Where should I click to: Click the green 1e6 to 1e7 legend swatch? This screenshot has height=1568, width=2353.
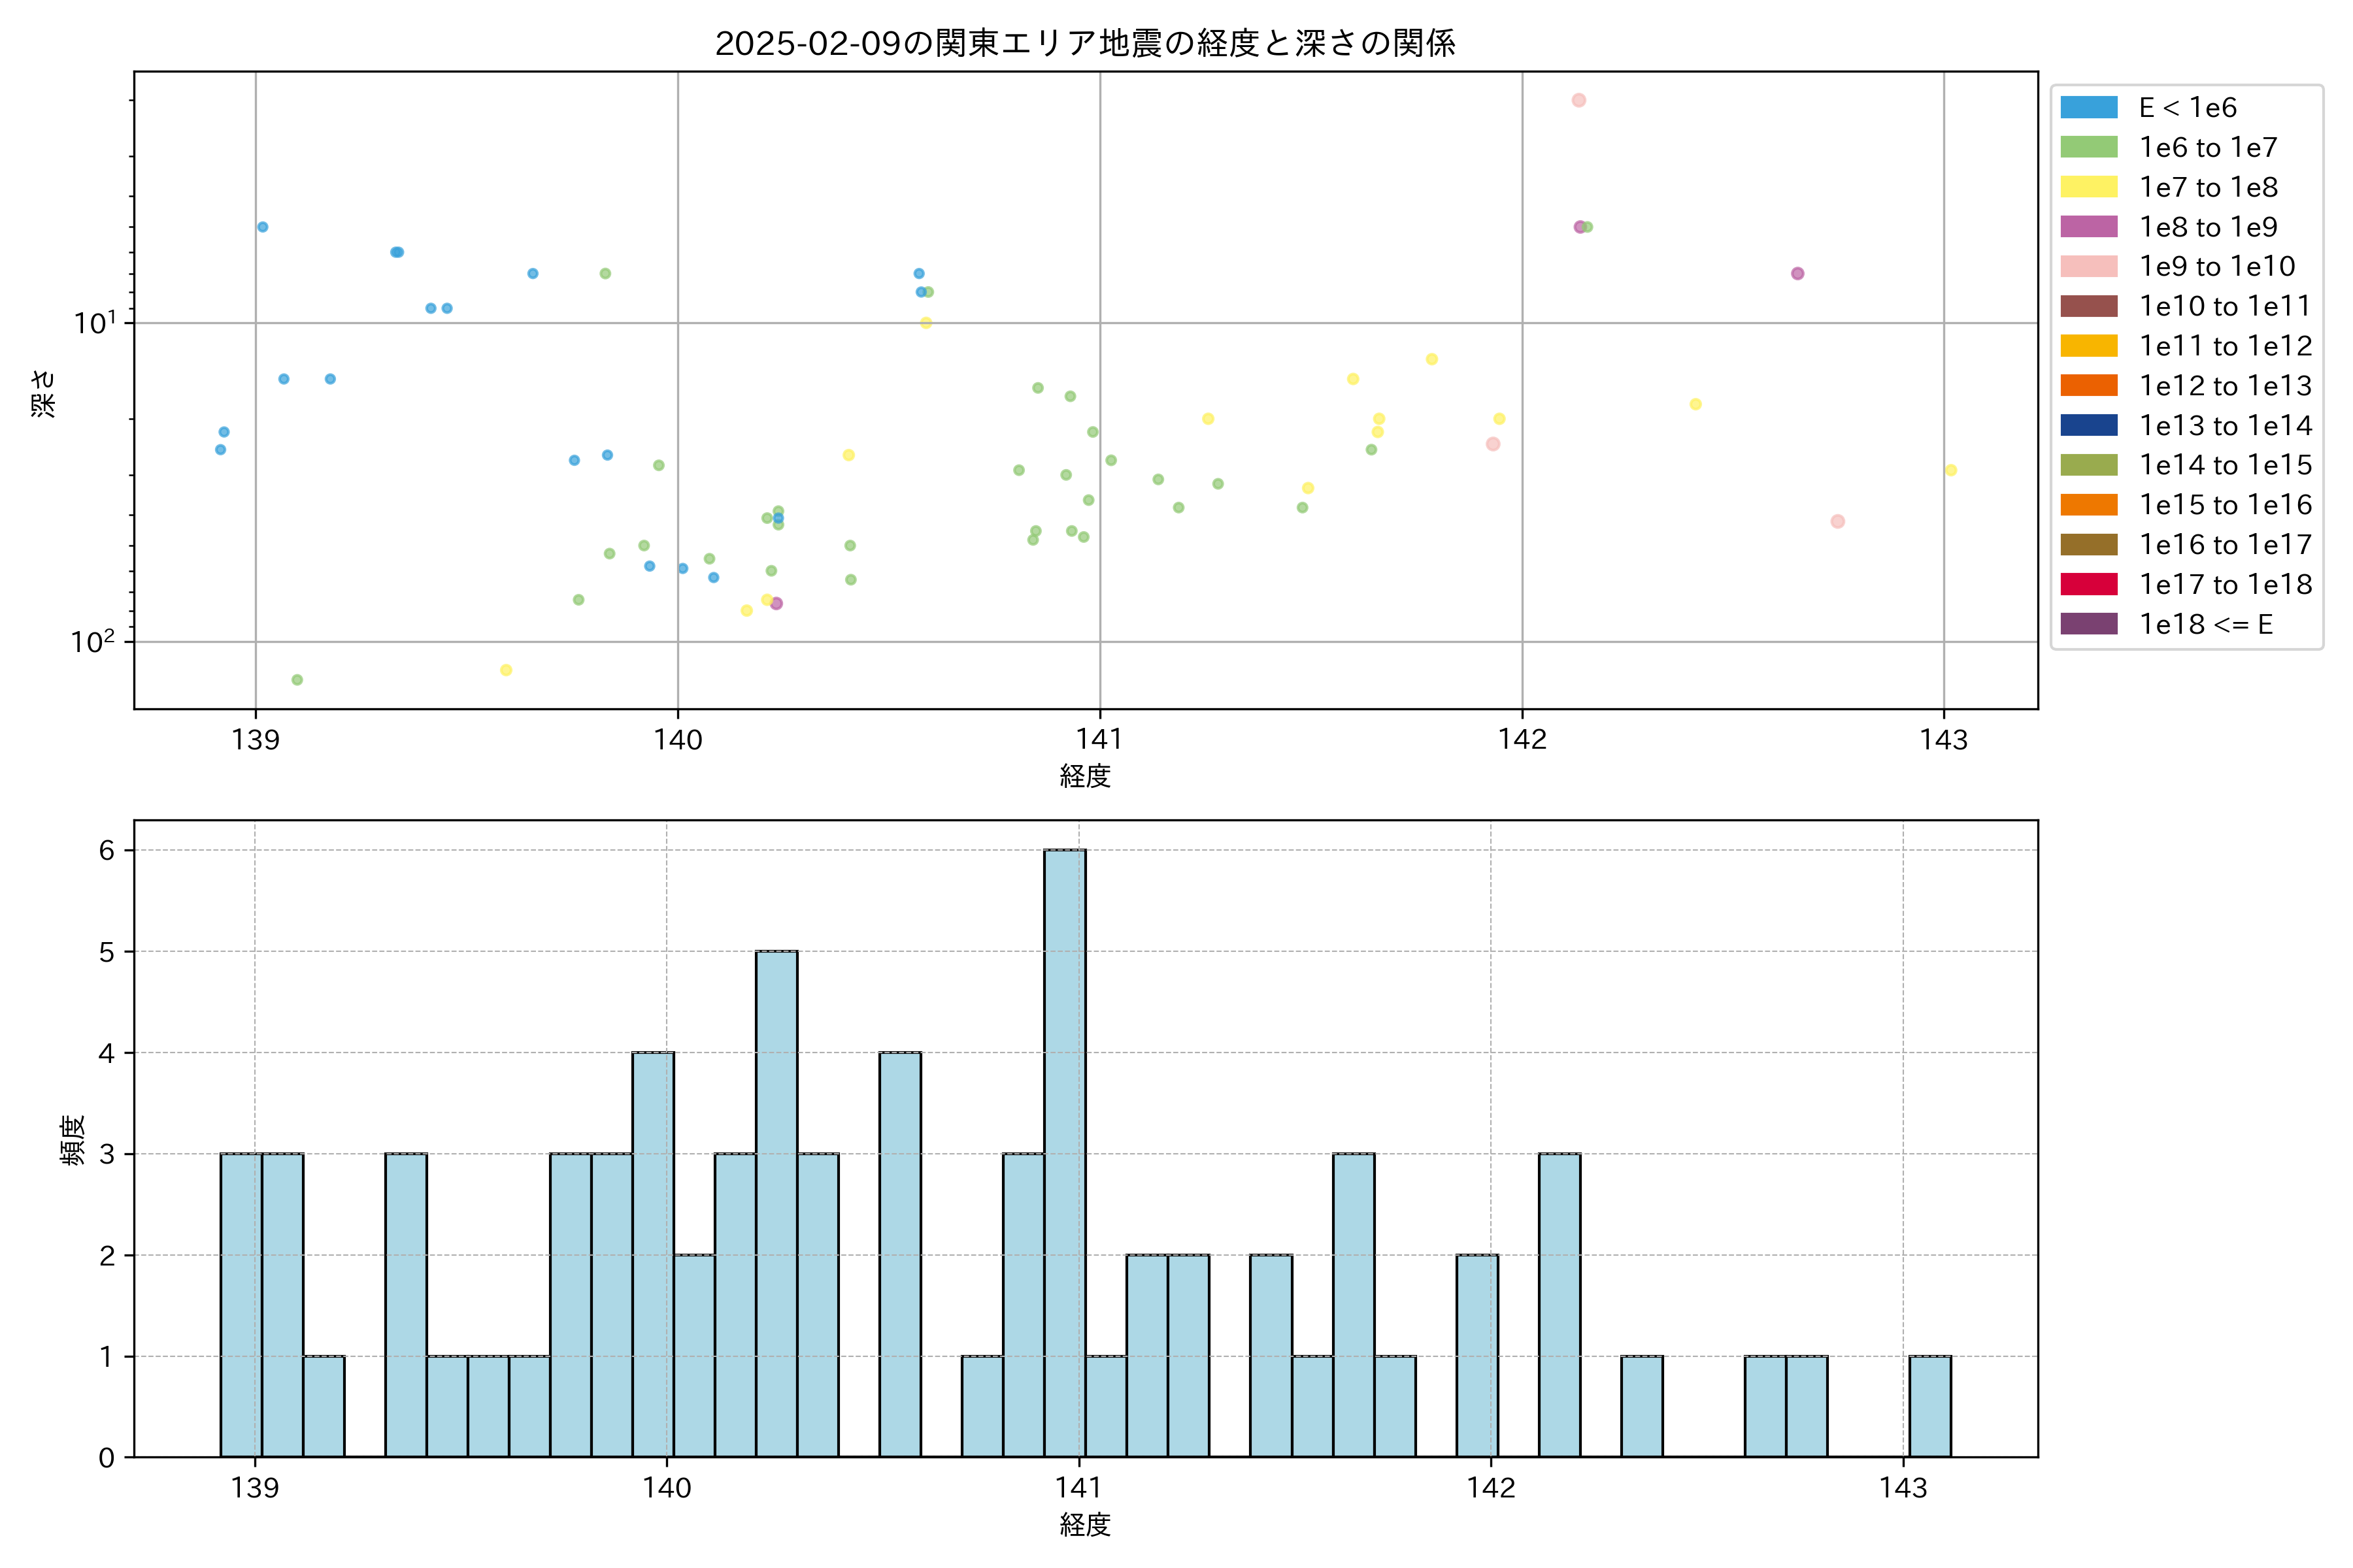tap(2089, 147)
